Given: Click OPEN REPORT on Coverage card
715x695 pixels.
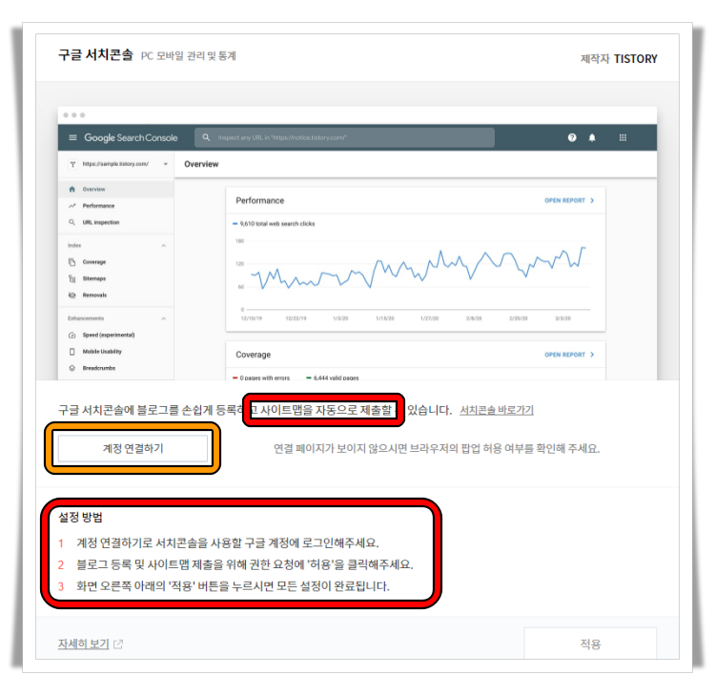Looking at the screenshot, I should 569,355.
